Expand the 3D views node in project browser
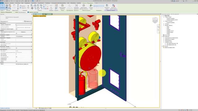Screen dimensions: 198x111 pyautogui.click(x=164, y=24)
